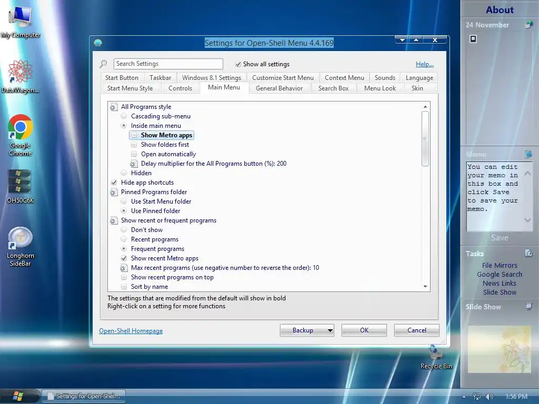Screen dimensions: 539x404
Task: Switch to the General Behavior tab
Action: [279, 88]
